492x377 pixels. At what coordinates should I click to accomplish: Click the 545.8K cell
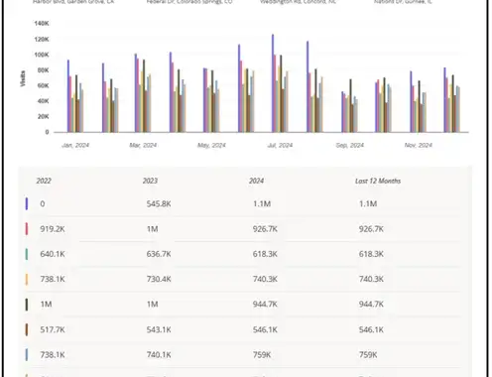[x=159, y=203]
